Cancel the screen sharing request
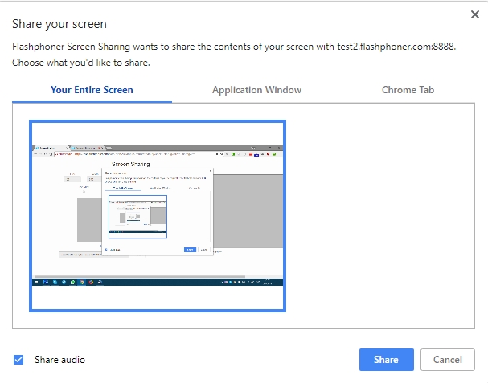488x383 pixels. [x=448, y=360]
